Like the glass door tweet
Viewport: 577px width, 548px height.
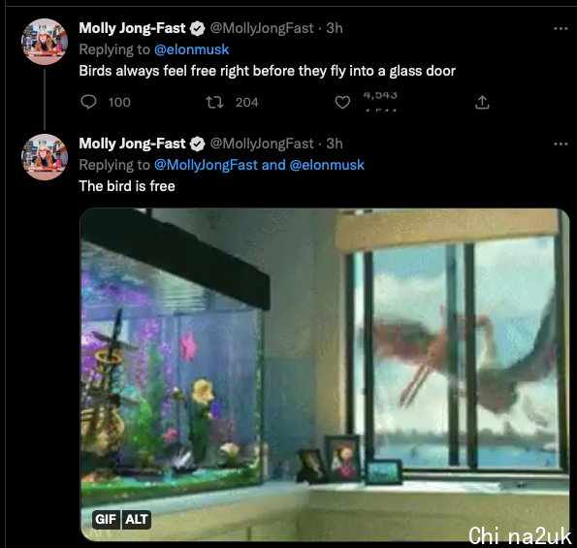pos(342,102)
